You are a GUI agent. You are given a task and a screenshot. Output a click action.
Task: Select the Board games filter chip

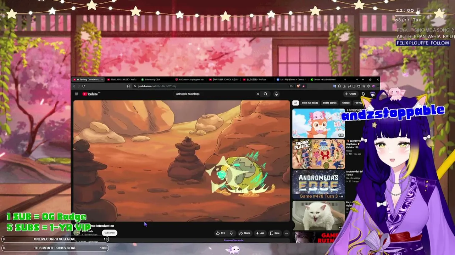click(330, 103)
